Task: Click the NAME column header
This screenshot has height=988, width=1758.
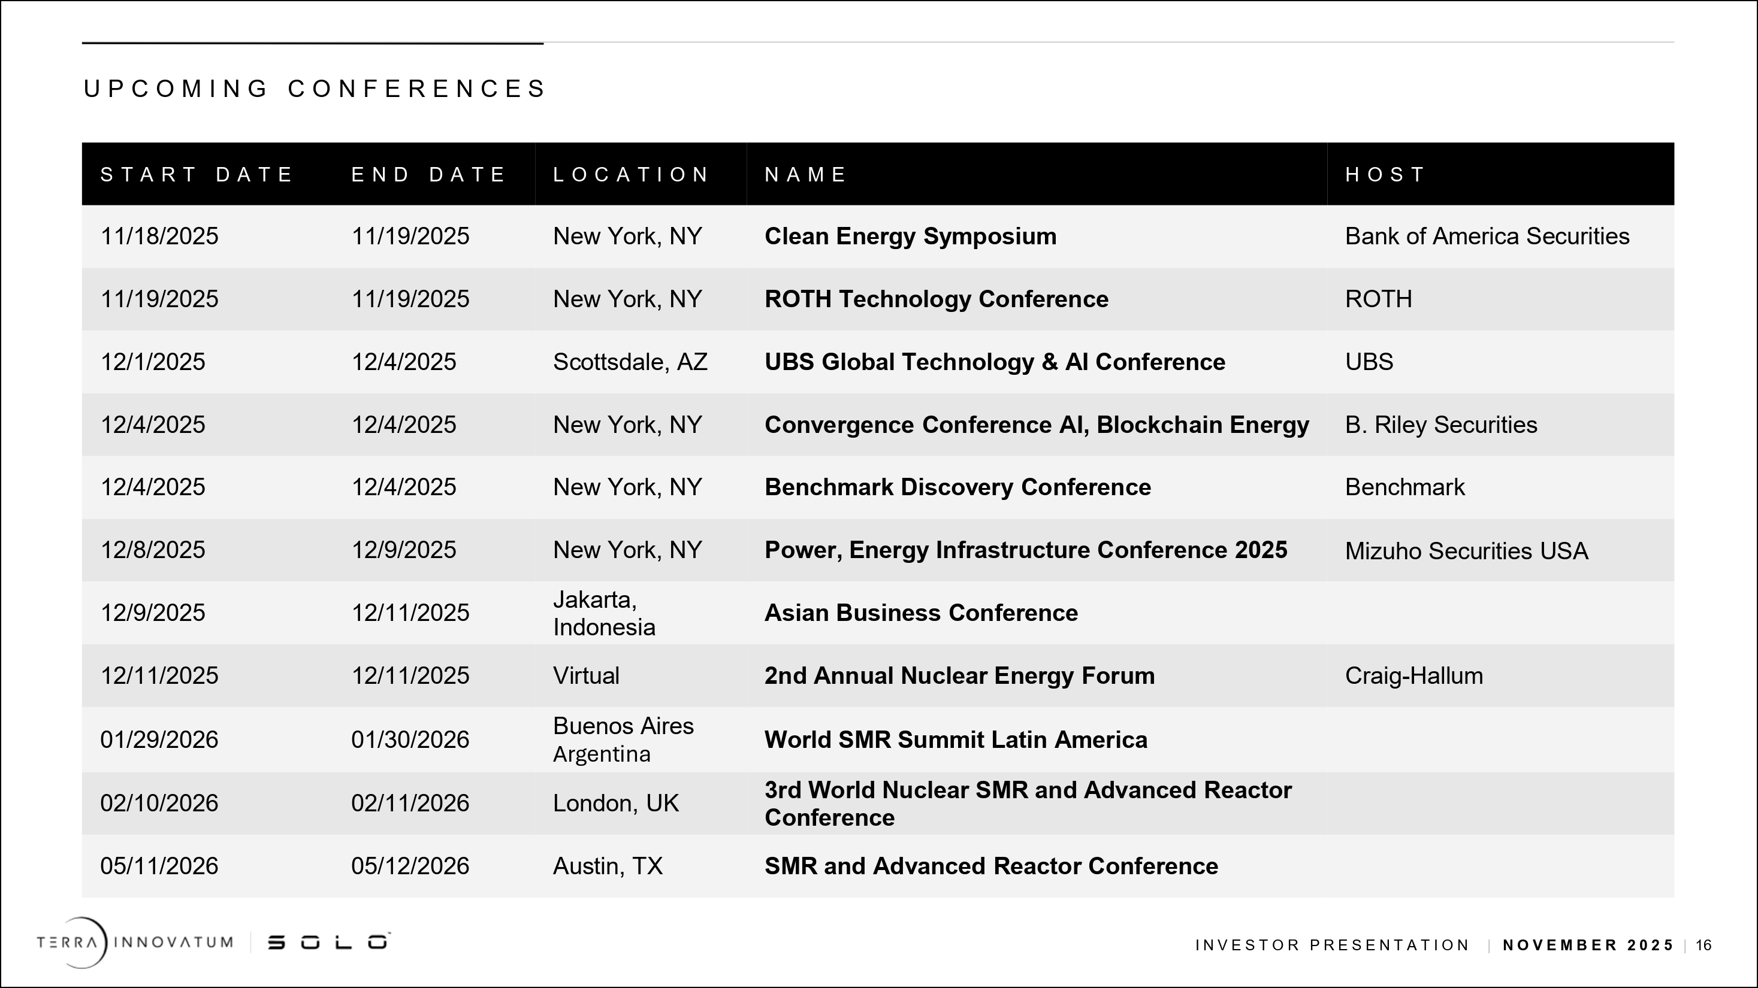Action: 805,175
